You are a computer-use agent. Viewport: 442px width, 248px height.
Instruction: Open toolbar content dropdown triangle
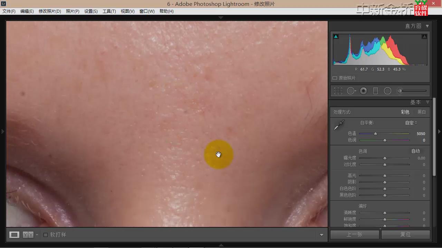tap(321, 235)
